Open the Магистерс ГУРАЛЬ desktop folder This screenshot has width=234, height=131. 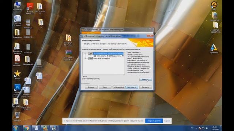[26, 104]
